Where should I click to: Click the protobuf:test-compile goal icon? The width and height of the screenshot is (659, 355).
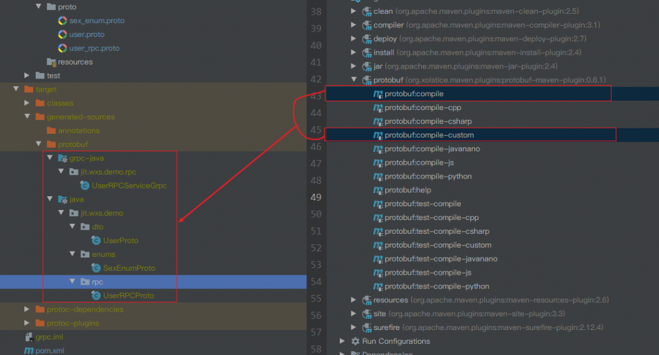378,204
